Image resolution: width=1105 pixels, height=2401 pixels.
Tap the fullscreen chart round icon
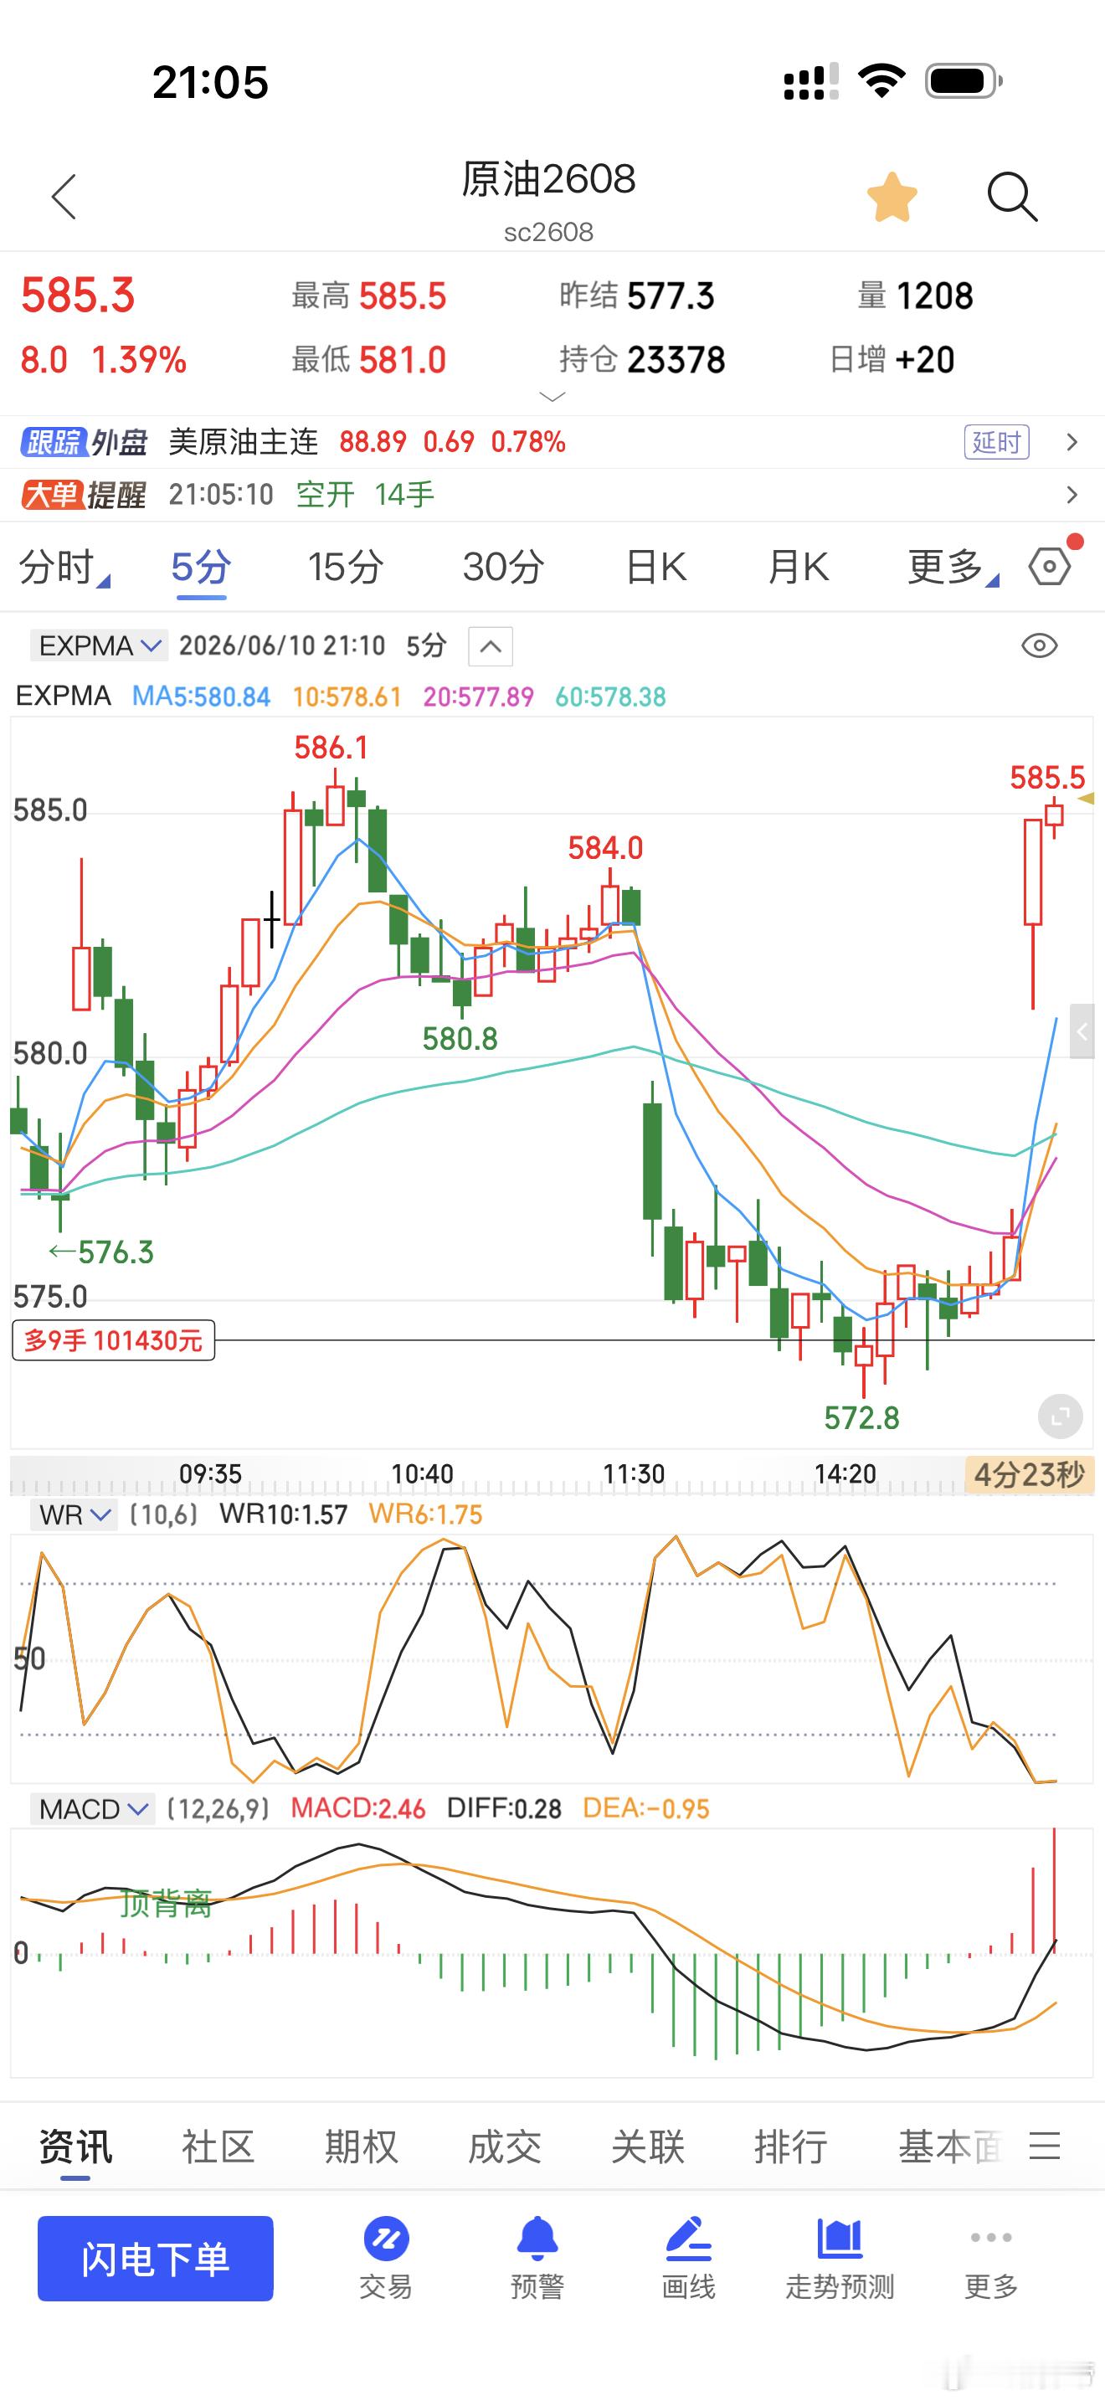1061,1417
